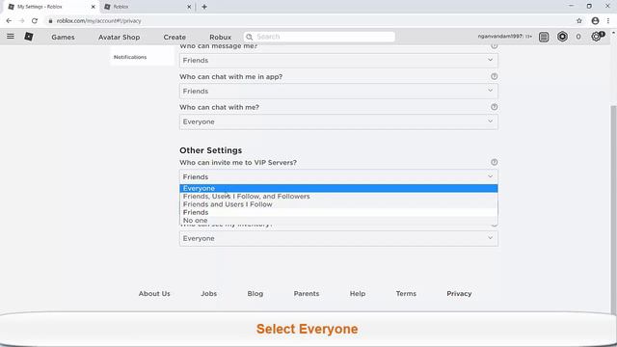Image resolution: width=617 pixels, height=347 pixels.
Task: Choose Friends, Users I Follow, and Followers option
Action: [338, 197]
